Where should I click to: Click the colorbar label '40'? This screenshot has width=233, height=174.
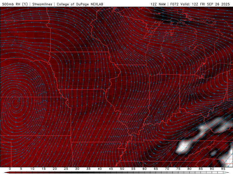pyautogui.click(x=100, y=169)
